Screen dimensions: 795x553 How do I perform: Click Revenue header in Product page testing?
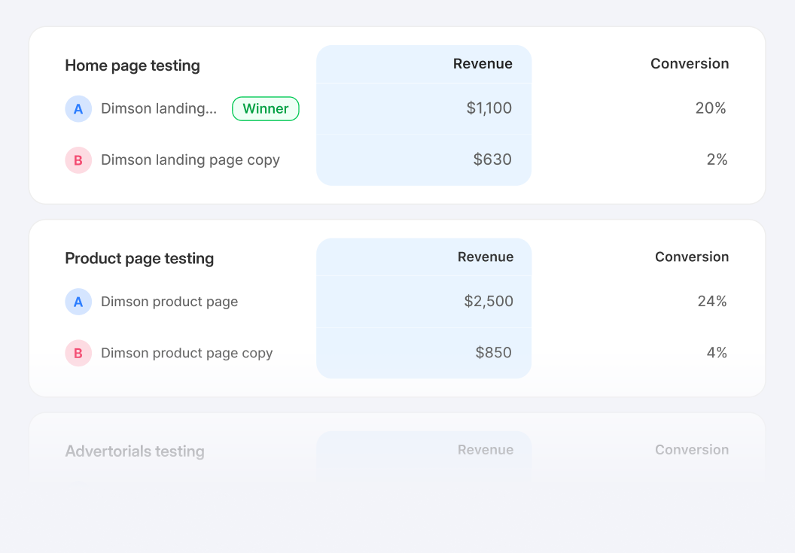486,257
